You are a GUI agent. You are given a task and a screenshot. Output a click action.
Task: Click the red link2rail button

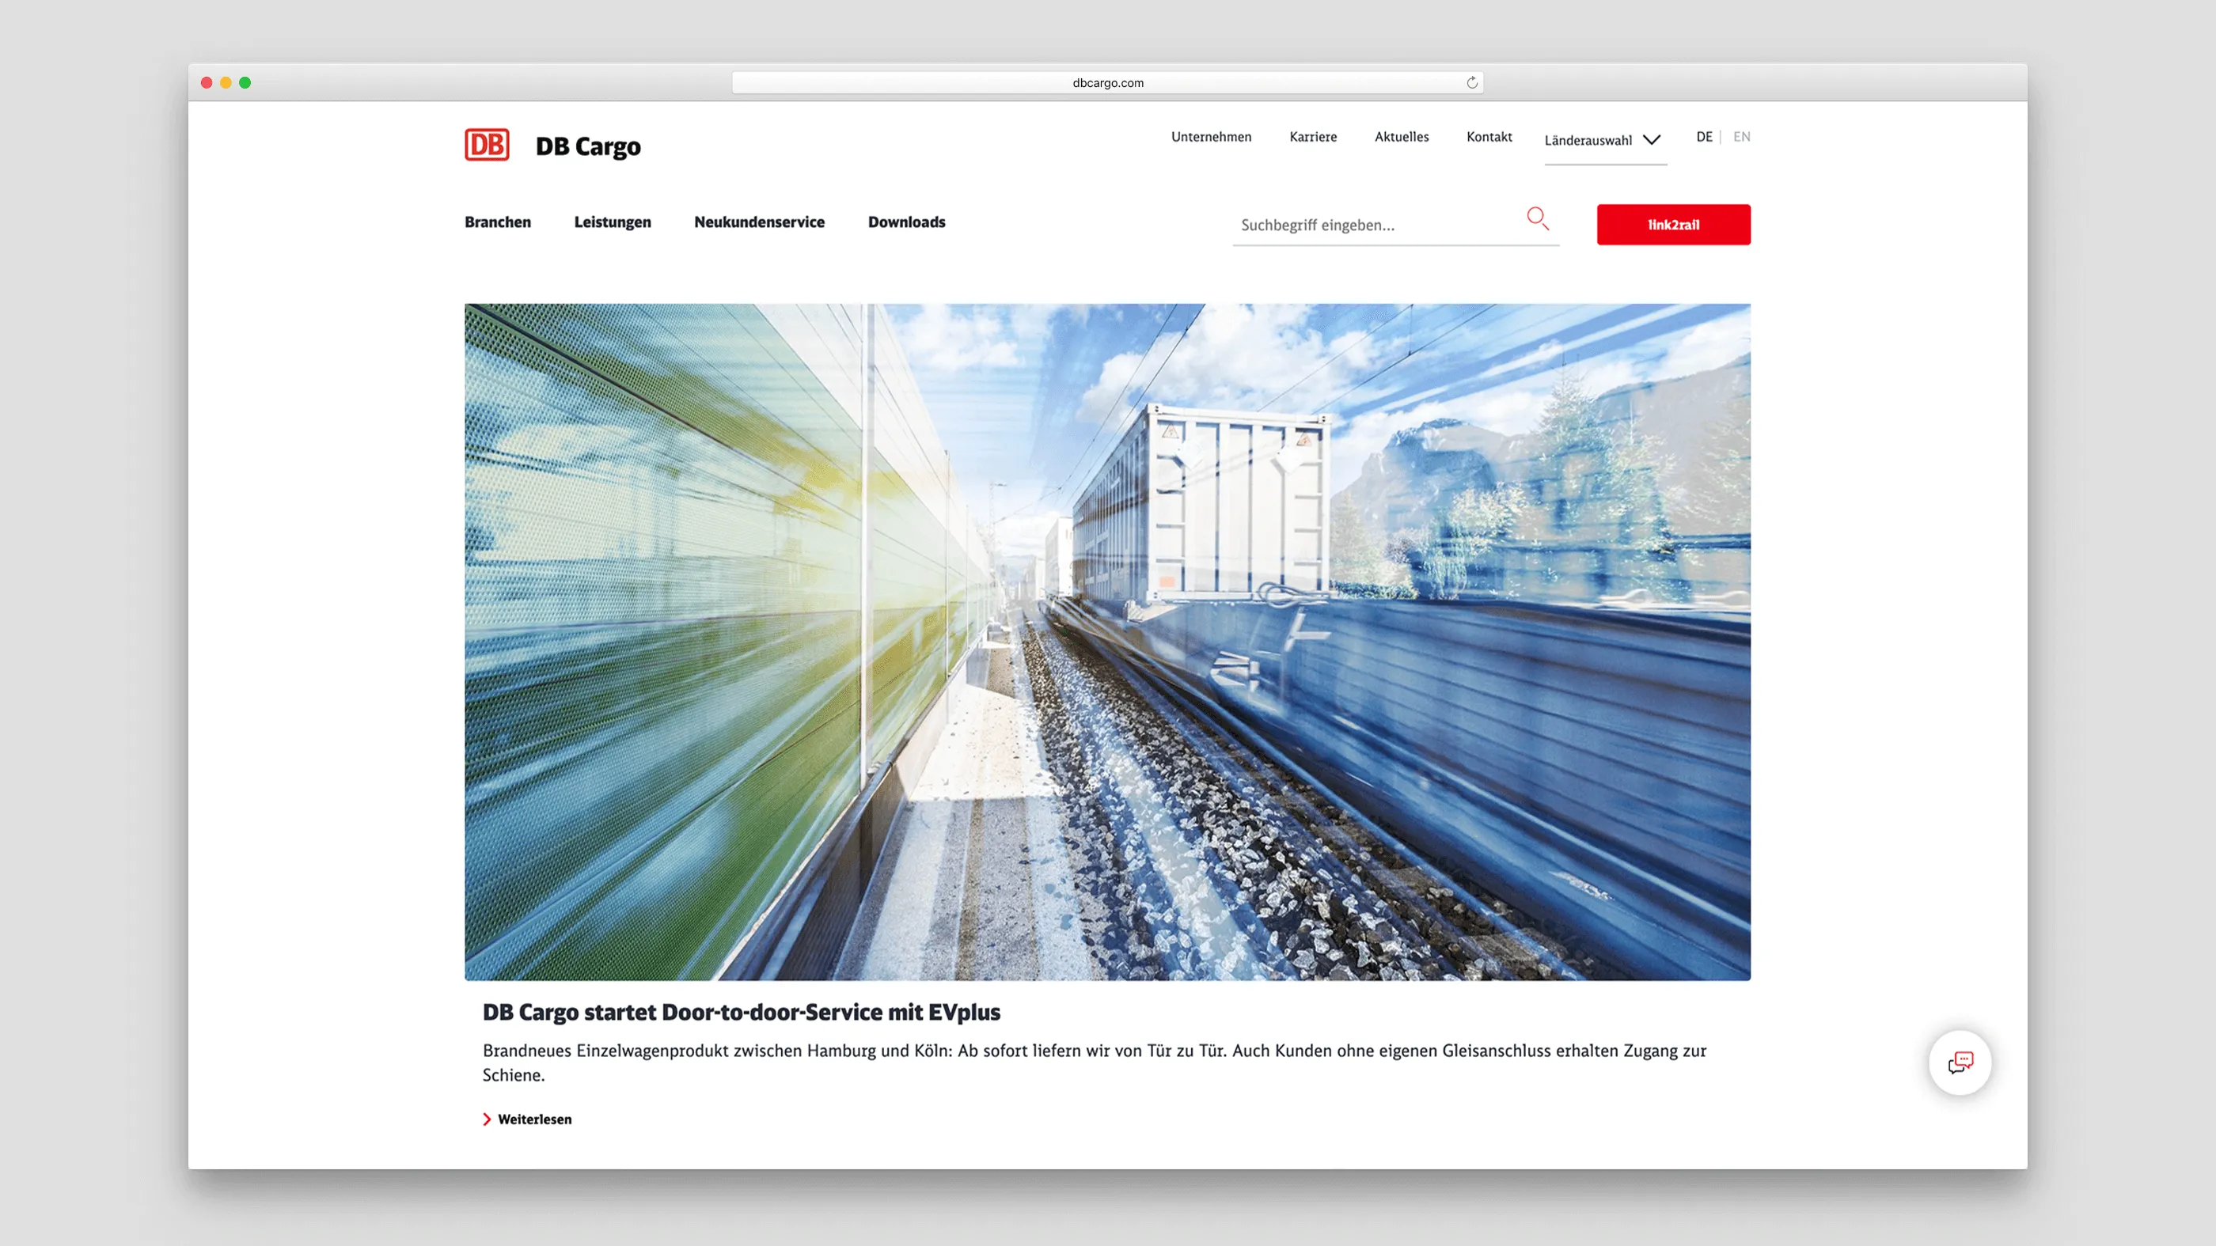(1673, 225)
